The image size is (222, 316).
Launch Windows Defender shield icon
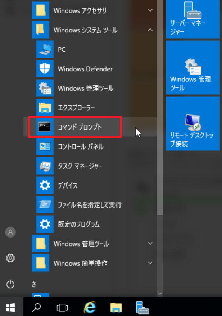45,69
